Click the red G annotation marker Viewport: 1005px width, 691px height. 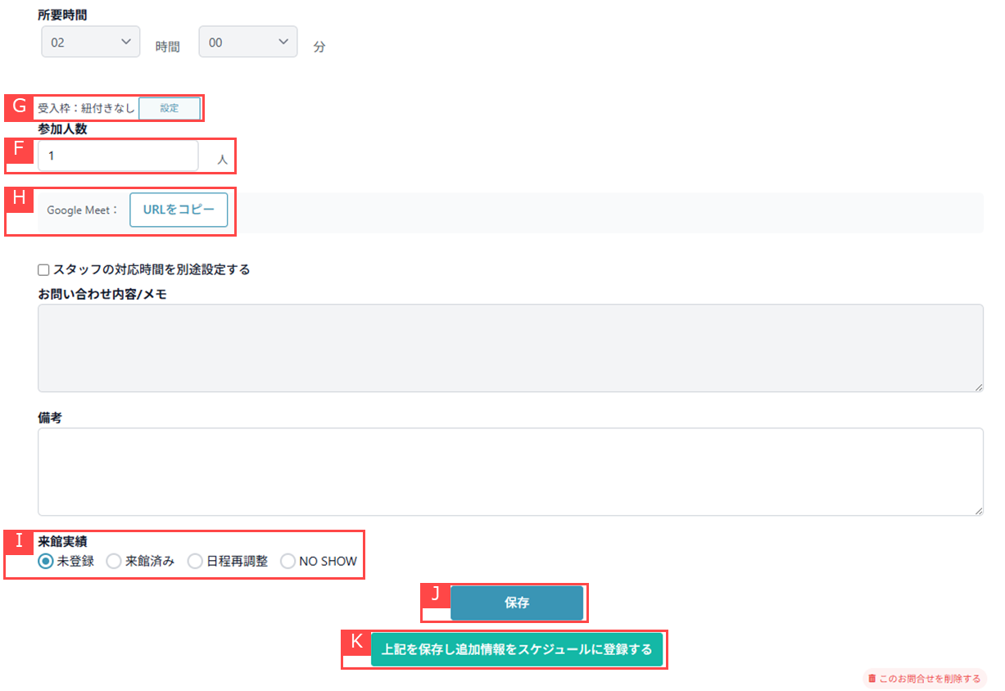20,106
